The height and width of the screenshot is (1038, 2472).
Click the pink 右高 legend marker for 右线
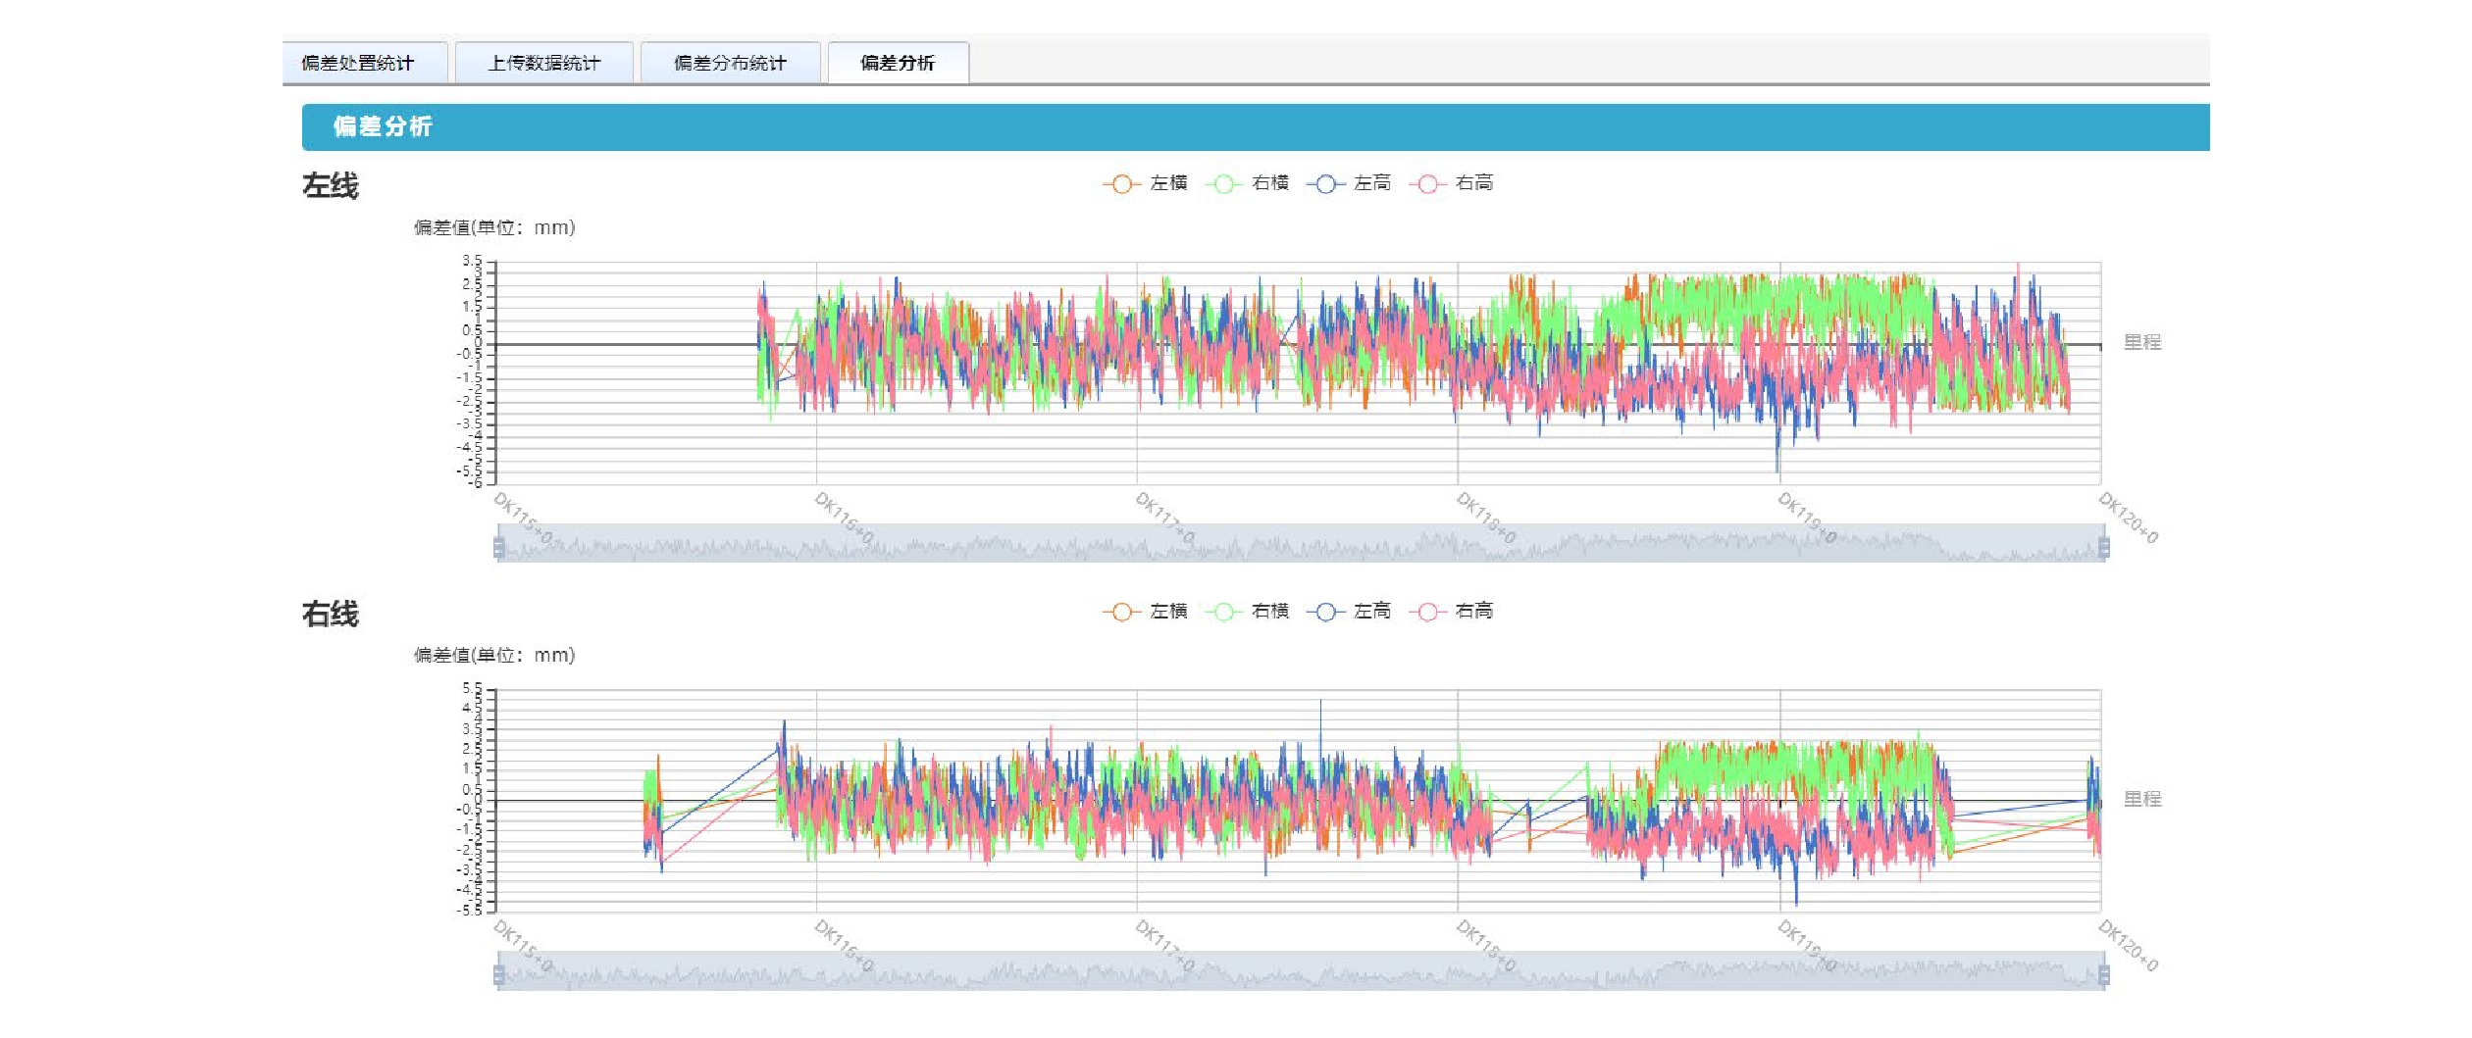[1428, 612]
